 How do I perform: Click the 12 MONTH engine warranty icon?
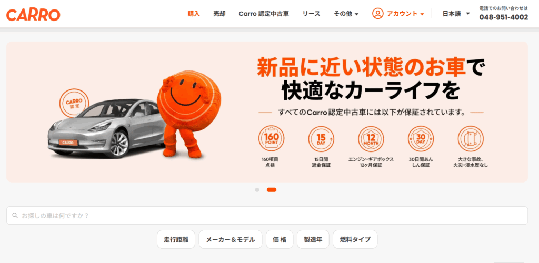click(371, 139)
